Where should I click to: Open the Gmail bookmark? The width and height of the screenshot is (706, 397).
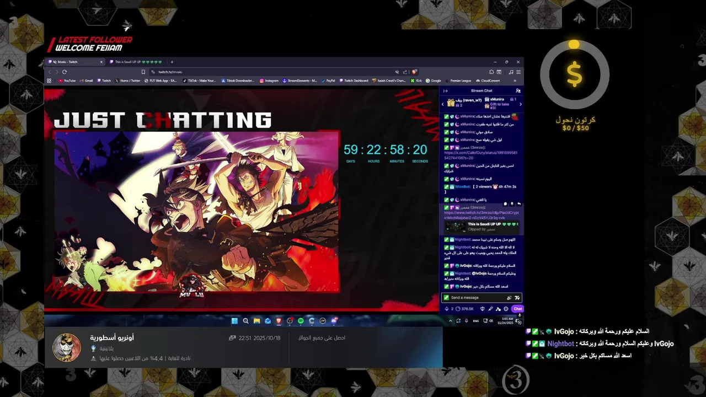[x=86, y=81]
